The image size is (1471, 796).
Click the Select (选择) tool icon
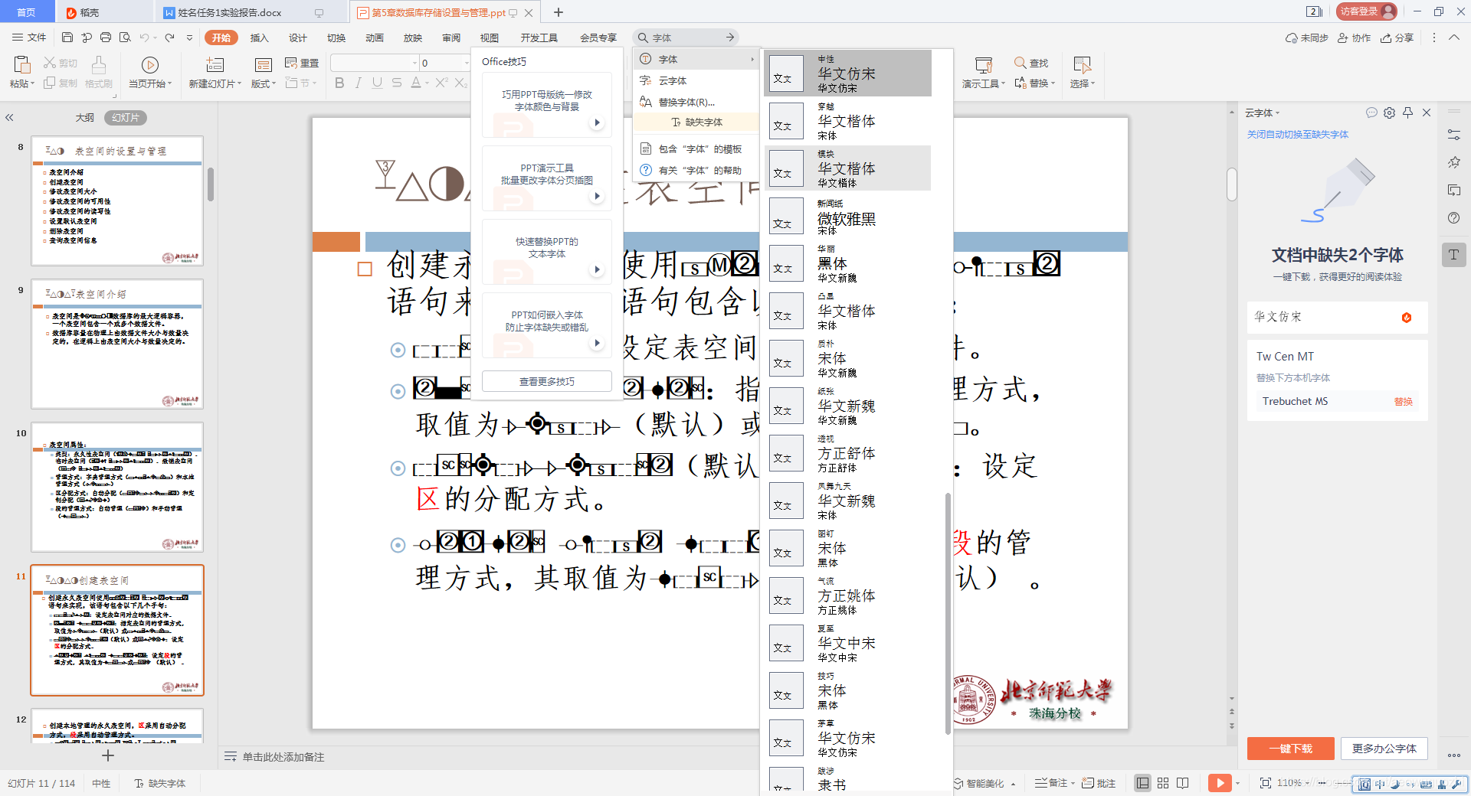click(1082, 64)
